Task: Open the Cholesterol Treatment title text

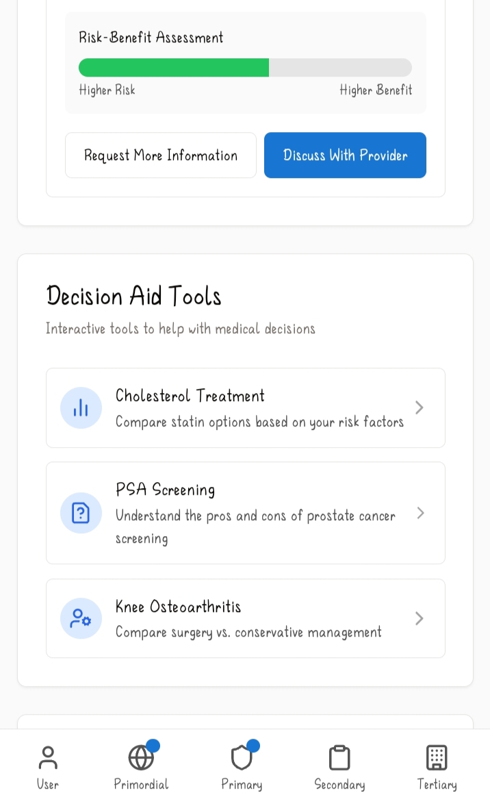Action: 190,396
